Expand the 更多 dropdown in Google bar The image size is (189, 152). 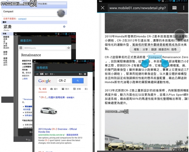pyautogui.click(x=52, y=74)
